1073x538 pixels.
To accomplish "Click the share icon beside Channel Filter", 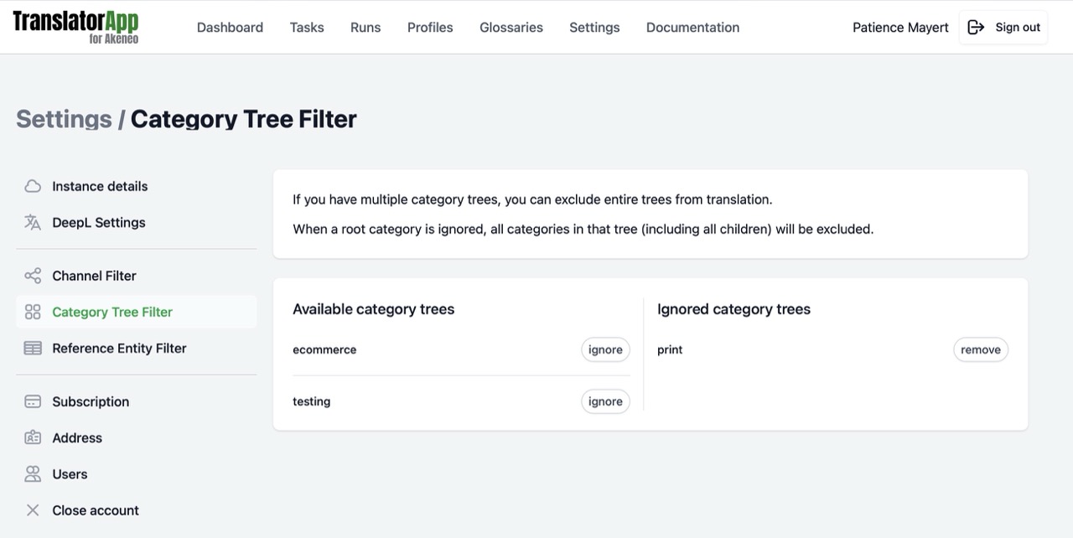I will coord(32,275).
